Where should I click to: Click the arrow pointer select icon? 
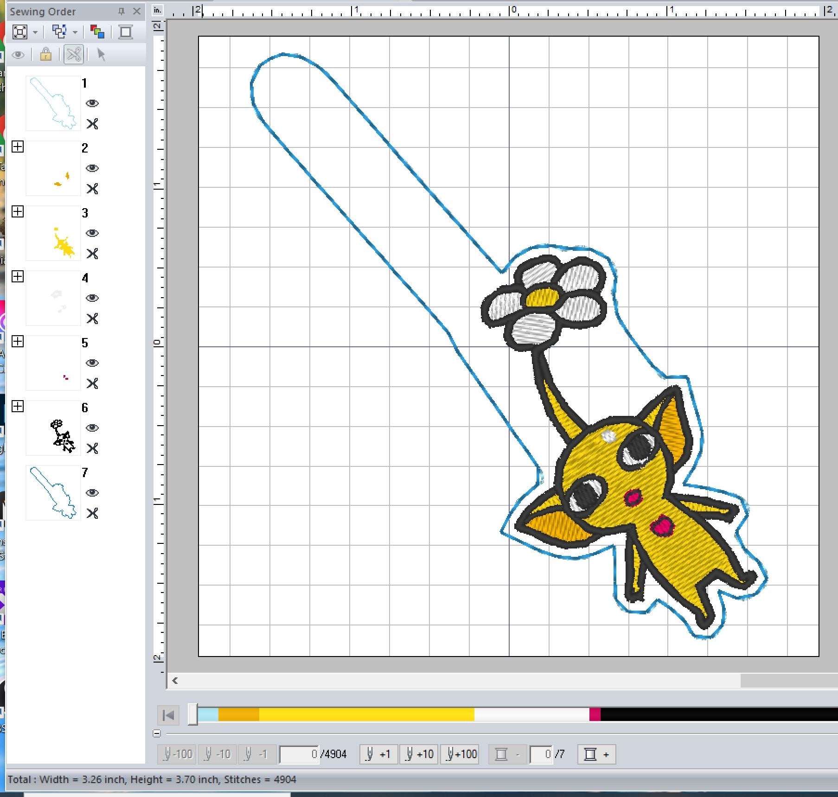[x=101, y=54]
